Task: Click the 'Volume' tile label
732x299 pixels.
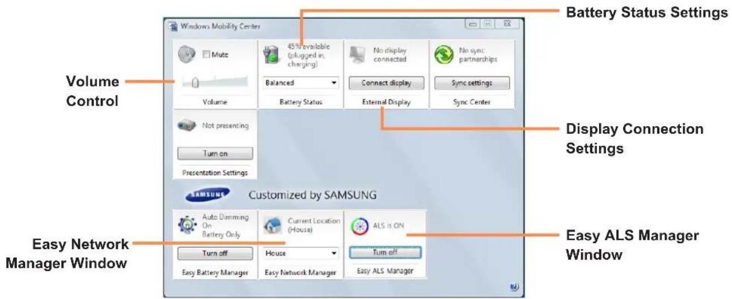Action: [x=215, y=102]
